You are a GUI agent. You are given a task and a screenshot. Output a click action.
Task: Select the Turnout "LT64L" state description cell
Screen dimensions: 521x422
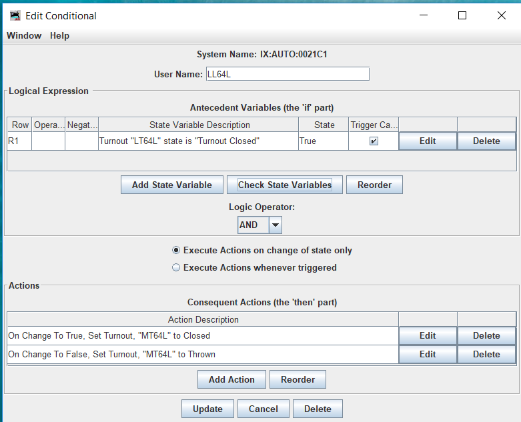pos(198,141)
